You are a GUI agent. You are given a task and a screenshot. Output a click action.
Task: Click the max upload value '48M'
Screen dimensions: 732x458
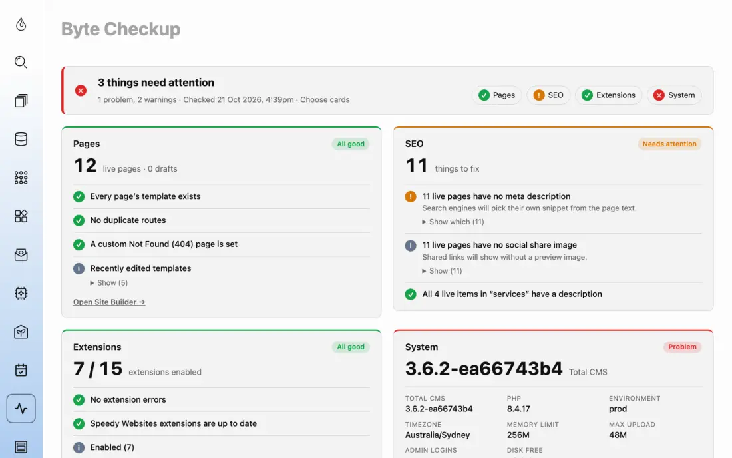pyautogui.click(x=618, y=435)
